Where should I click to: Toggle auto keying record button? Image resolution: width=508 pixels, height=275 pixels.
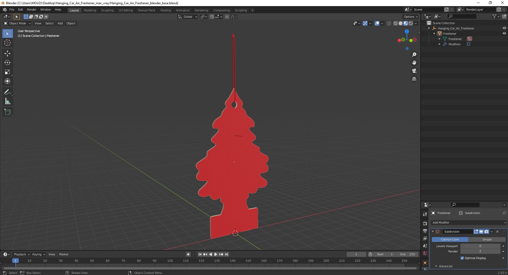pyautogui.click(x=188, y=254)
